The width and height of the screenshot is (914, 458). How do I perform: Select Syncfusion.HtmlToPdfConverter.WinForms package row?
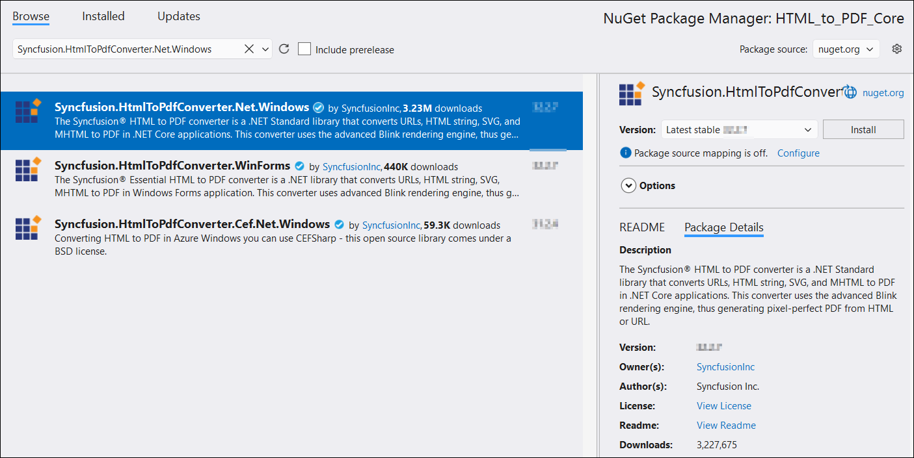[x=291, y=179]
